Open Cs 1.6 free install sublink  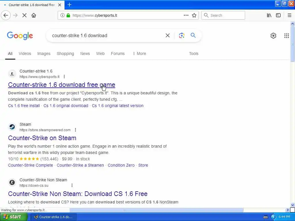[24, 106]
